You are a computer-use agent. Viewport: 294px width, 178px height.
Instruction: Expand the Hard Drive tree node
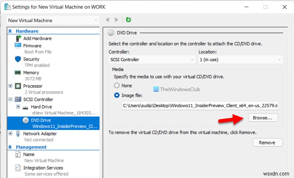18,106
